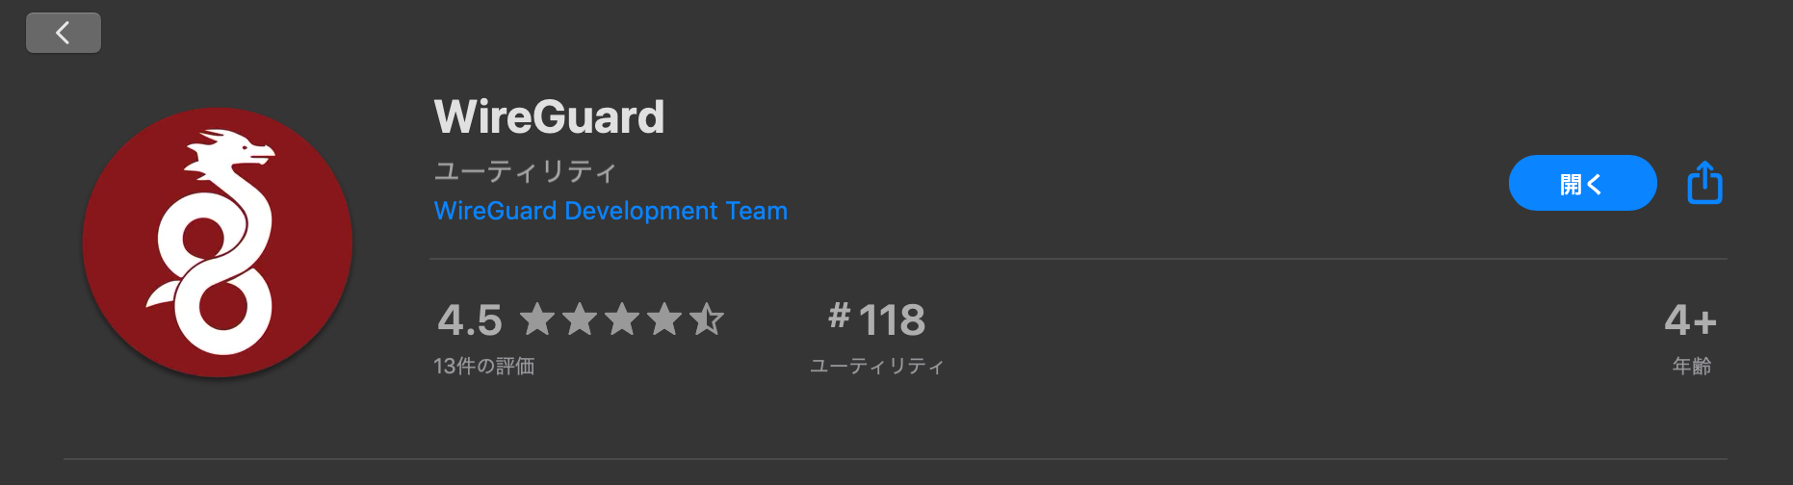Click the ユーティリティ category under the title
This screenshot has width=1793, height=485.
point(525,171)
